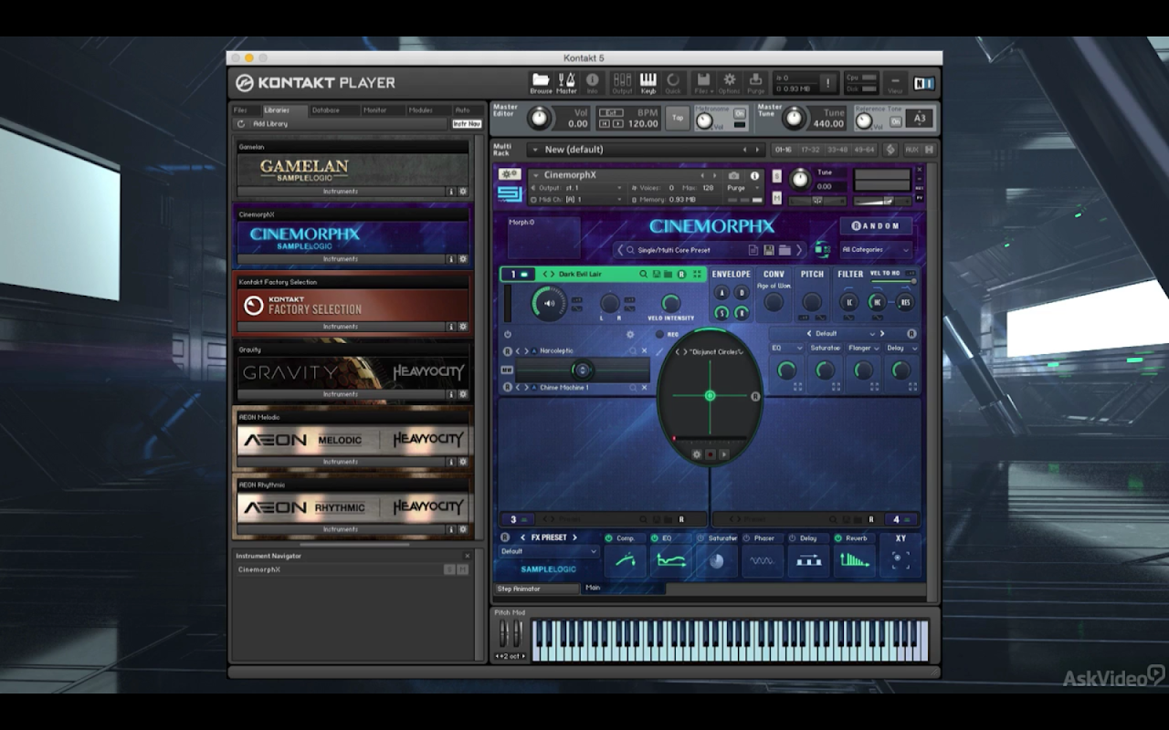Viewport: 1169px width, 730px height.
Task: Click the Tap tempo button
Action: coord(678,118)
